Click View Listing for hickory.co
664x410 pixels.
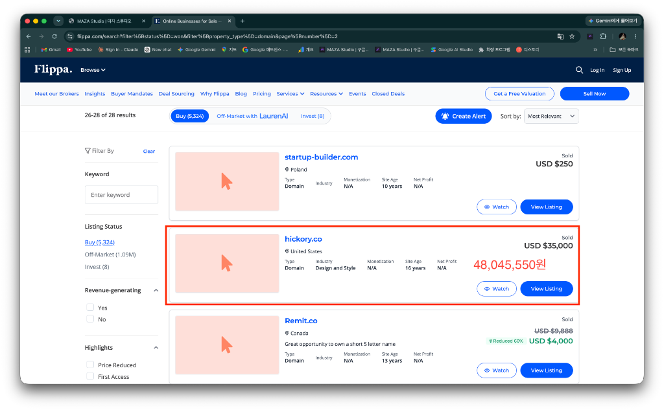546,289
